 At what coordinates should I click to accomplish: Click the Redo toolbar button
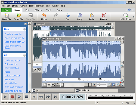(x=56, y=17)
